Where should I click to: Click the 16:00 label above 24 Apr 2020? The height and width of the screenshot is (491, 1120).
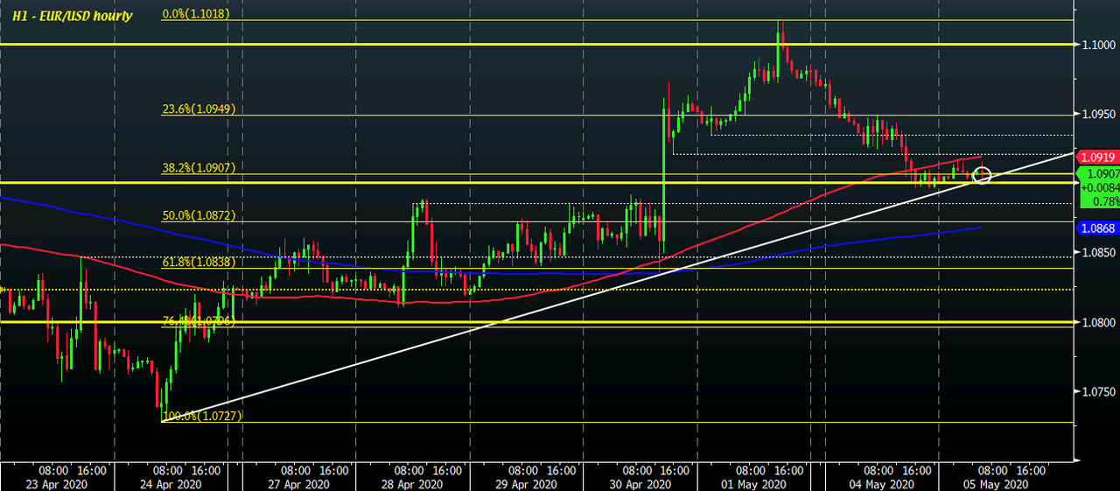[206, 470]
